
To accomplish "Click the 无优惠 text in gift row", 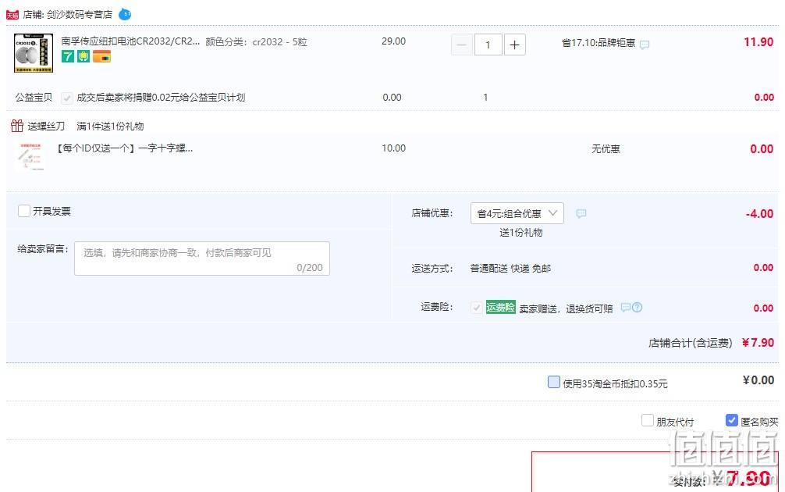I will [606, 149].
